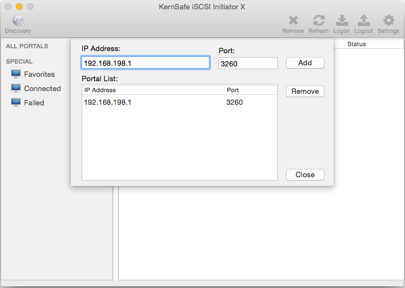Viewport: 405px width, 288px height.
Task: Select the 192.168.198.1 row in Portal List
Action: coord(180,103)
